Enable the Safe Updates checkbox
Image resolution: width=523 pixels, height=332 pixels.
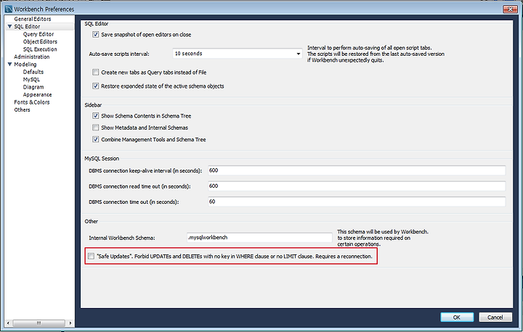[x=91, y=256]
